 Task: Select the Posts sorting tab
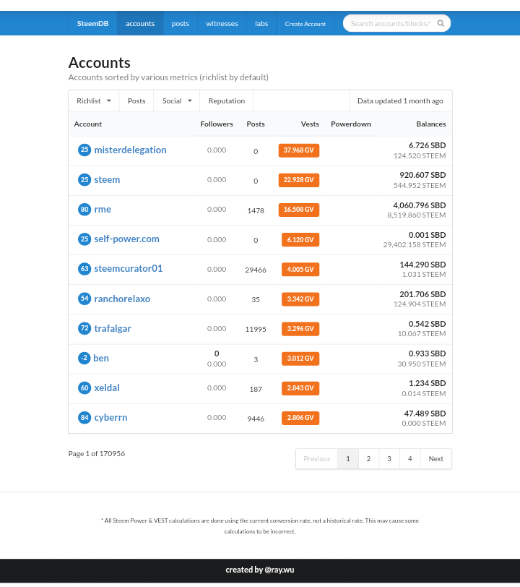pos(136,100)
